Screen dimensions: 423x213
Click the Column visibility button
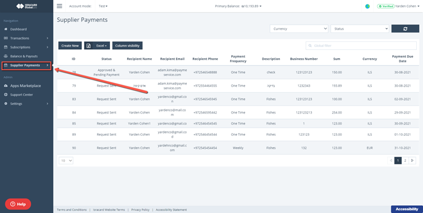[127, 46]
